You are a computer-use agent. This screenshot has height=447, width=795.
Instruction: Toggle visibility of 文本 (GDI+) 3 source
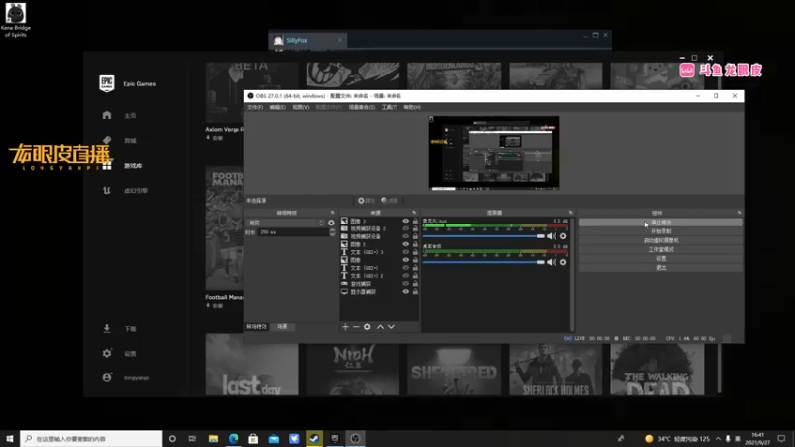click(x=406, y=252)
